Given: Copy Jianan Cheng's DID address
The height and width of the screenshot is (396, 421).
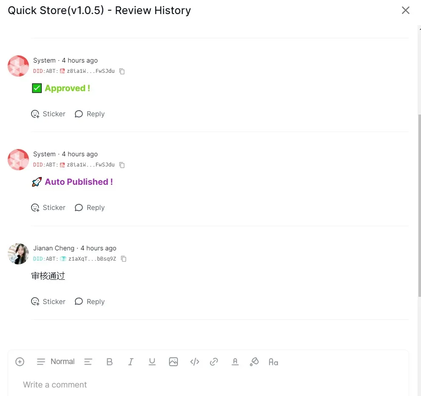Looking at the screenshot, I should click(x=123, y=259).
